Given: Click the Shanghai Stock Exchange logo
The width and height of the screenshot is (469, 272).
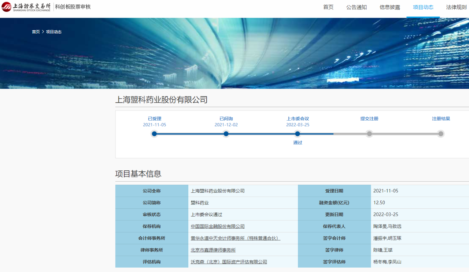Looking at the screenshot, I should click(x=26, y=7).
